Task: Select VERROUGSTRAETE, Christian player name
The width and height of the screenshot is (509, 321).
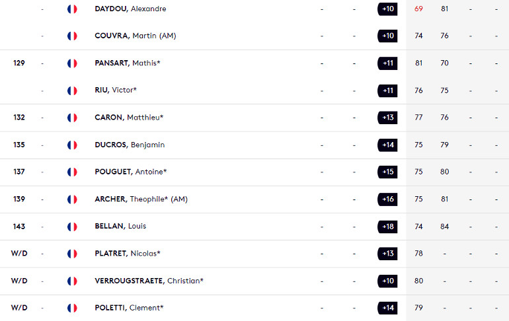Action: pyautogui.click(x=149, y=281)
